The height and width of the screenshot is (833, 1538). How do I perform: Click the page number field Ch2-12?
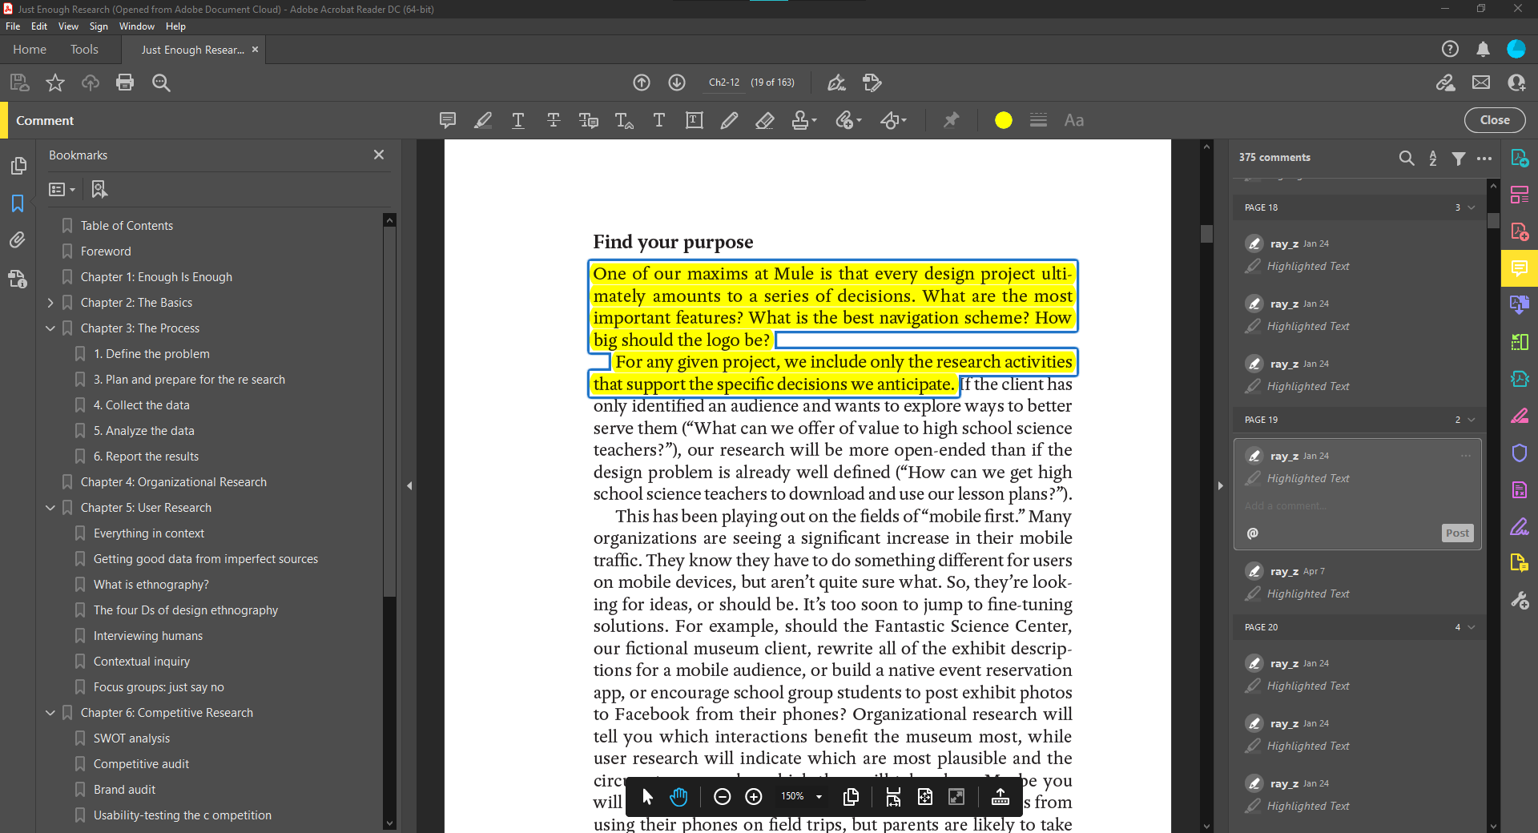(724, 82)
